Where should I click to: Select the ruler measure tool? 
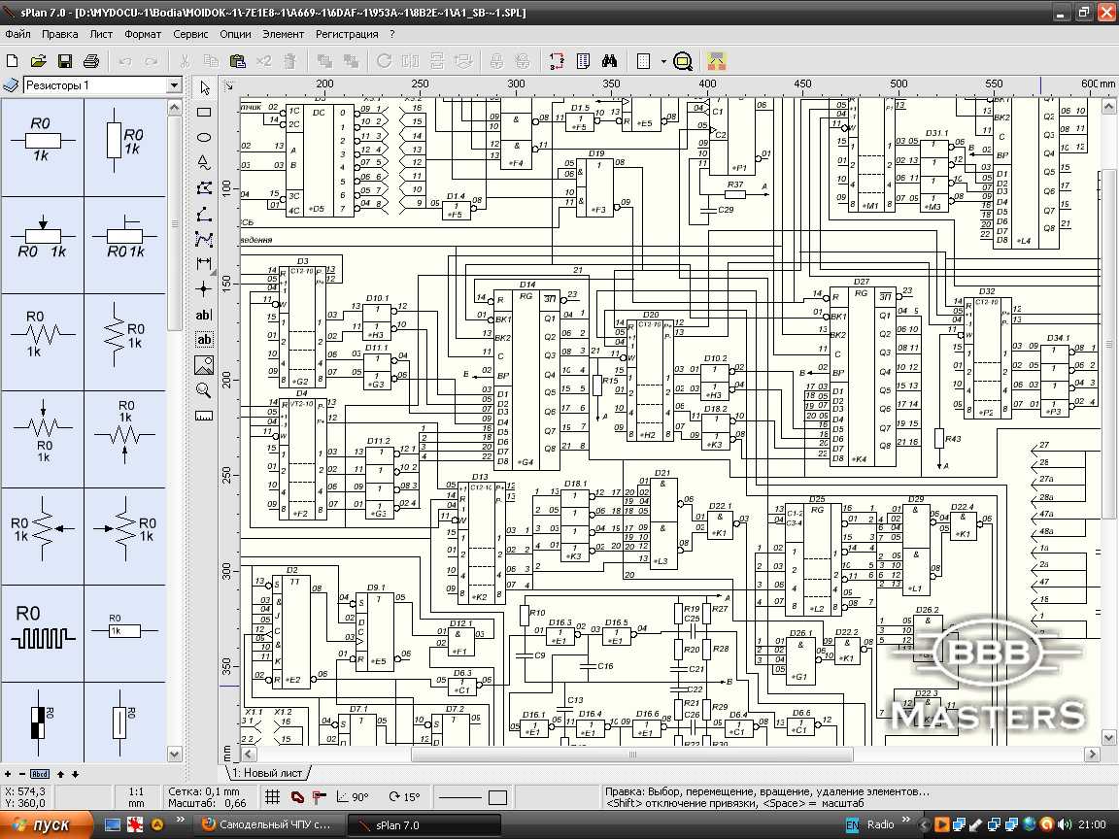pyautogui.click(x=204, y=416)
